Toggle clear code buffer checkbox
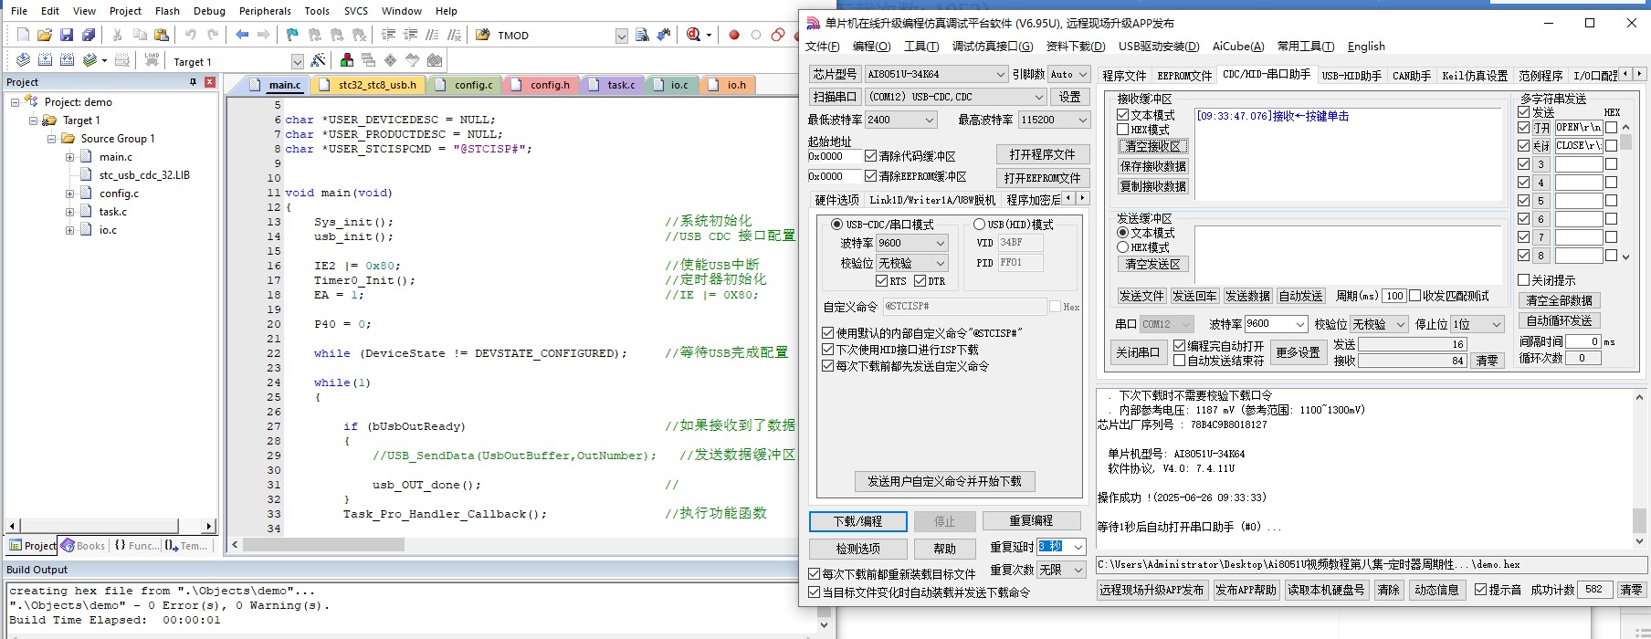Viewport: 1651px width, 639px height. click(x=870, y=156)
